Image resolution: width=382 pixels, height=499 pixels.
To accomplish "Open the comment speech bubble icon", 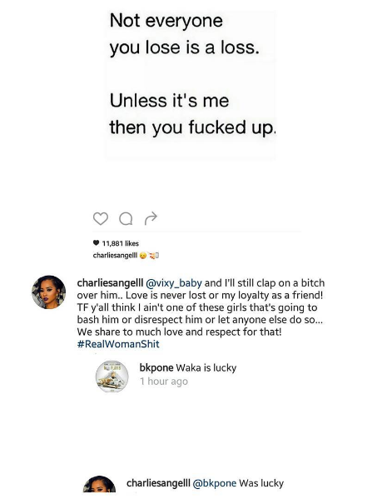I will (x=126, y=219).
